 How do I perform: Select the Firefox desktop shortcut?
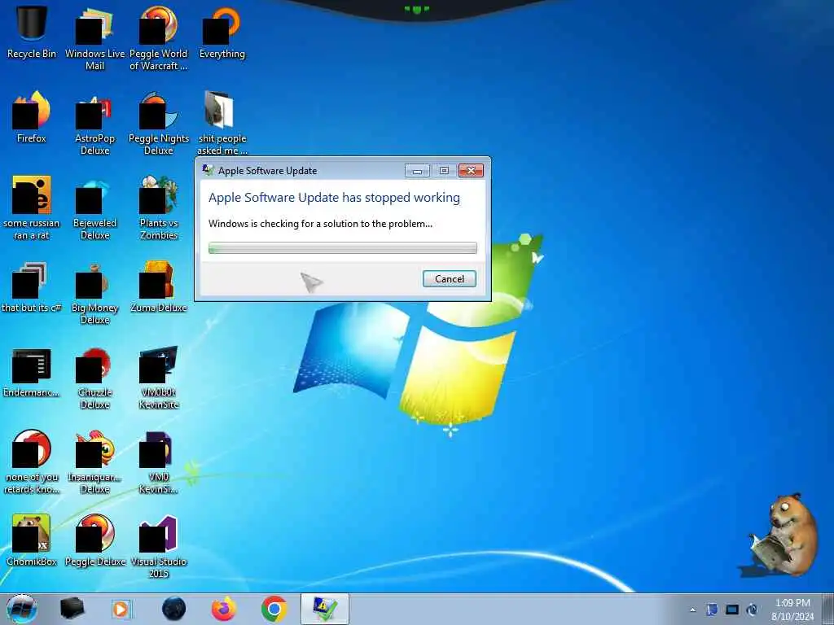(x=32, y=116)
